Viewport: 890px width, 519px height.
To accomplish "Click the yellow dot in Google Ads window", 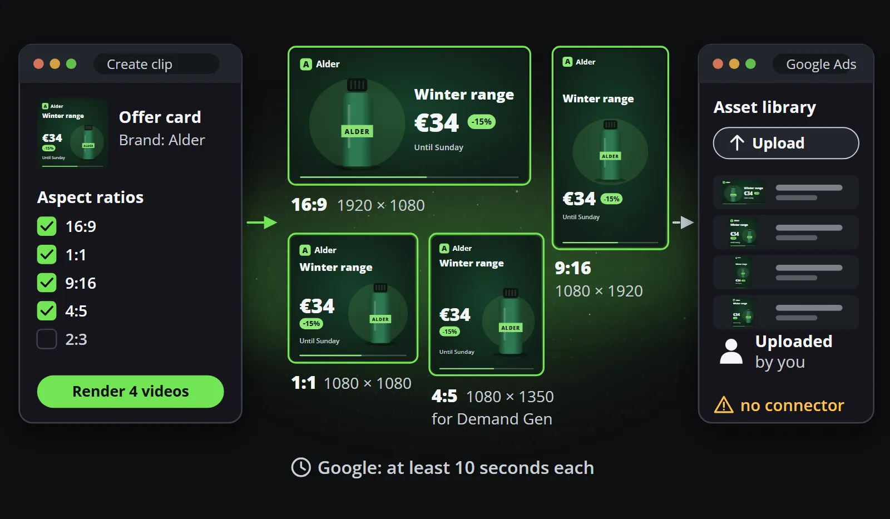I will 734,64.
